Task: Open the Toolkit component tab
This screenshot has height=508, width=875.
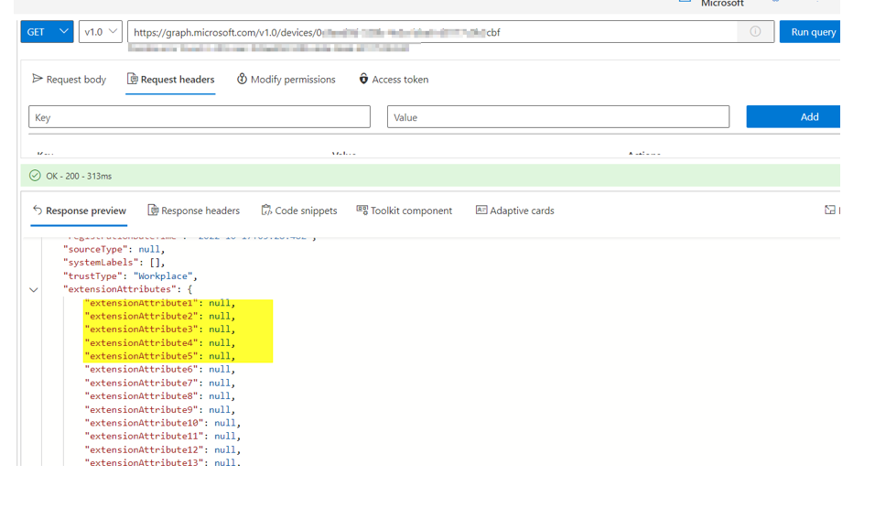Action: [405, 211]
